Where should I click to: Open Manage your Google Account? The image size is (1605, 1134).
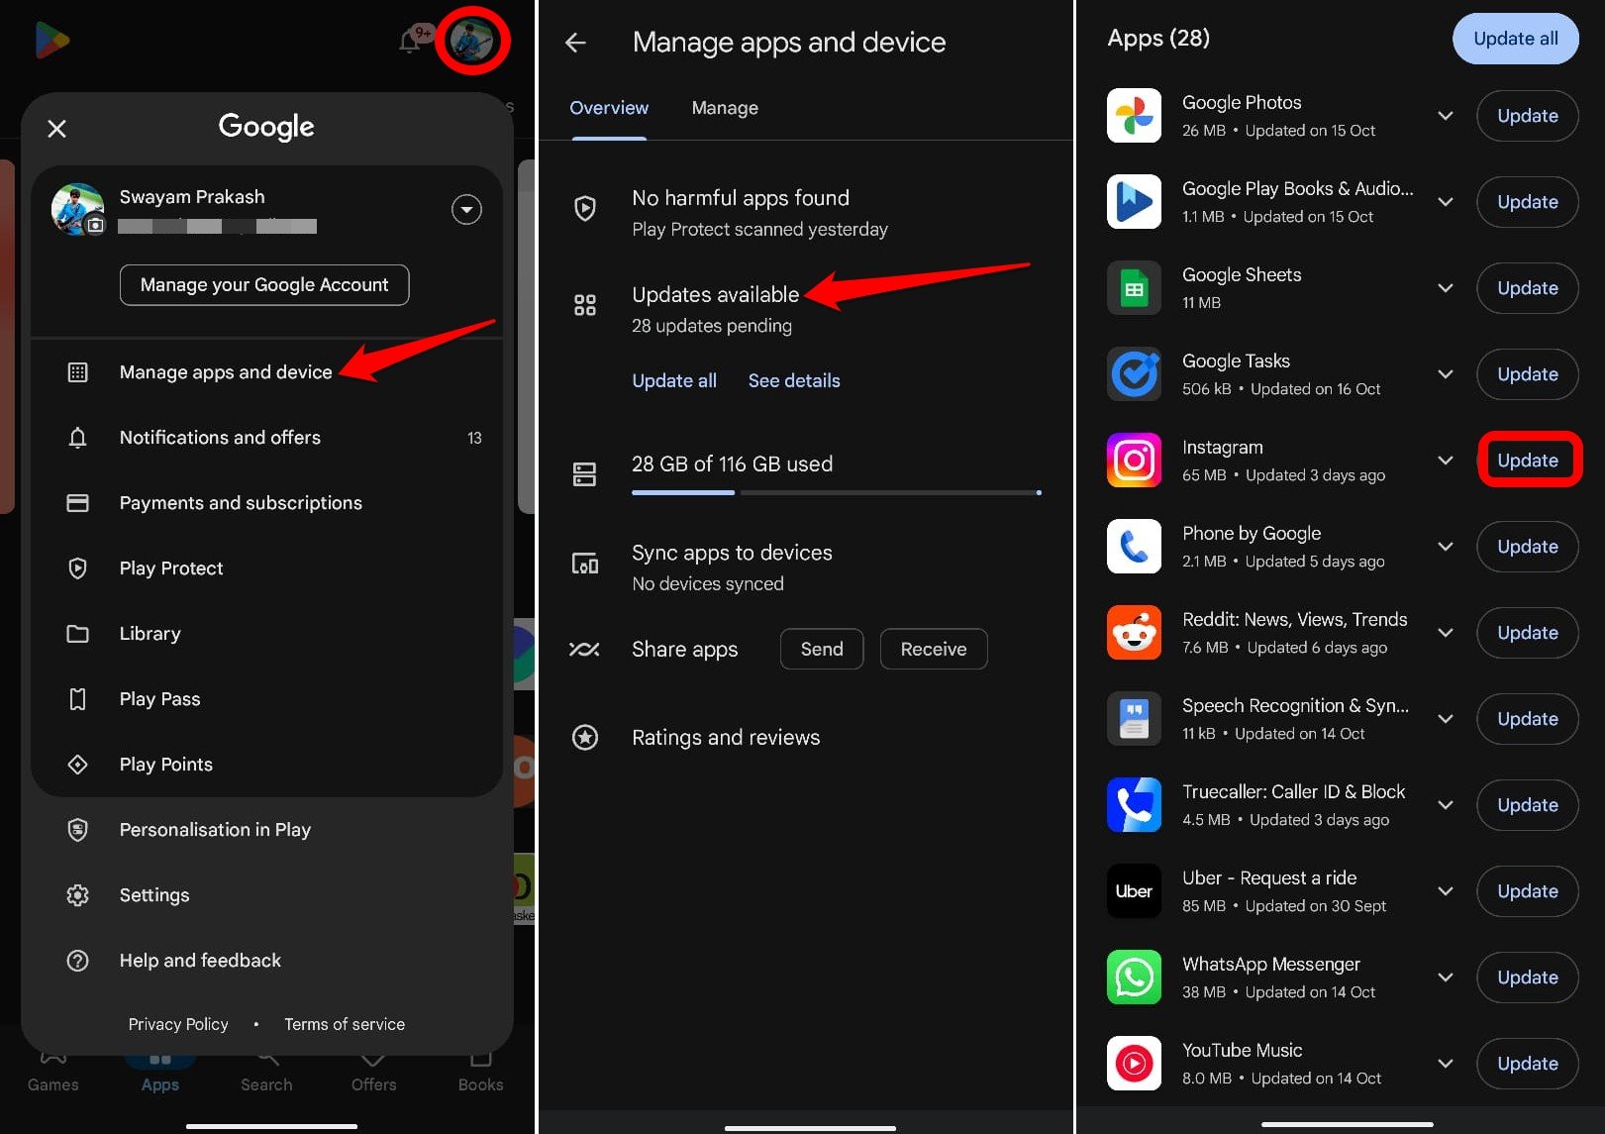264,285
